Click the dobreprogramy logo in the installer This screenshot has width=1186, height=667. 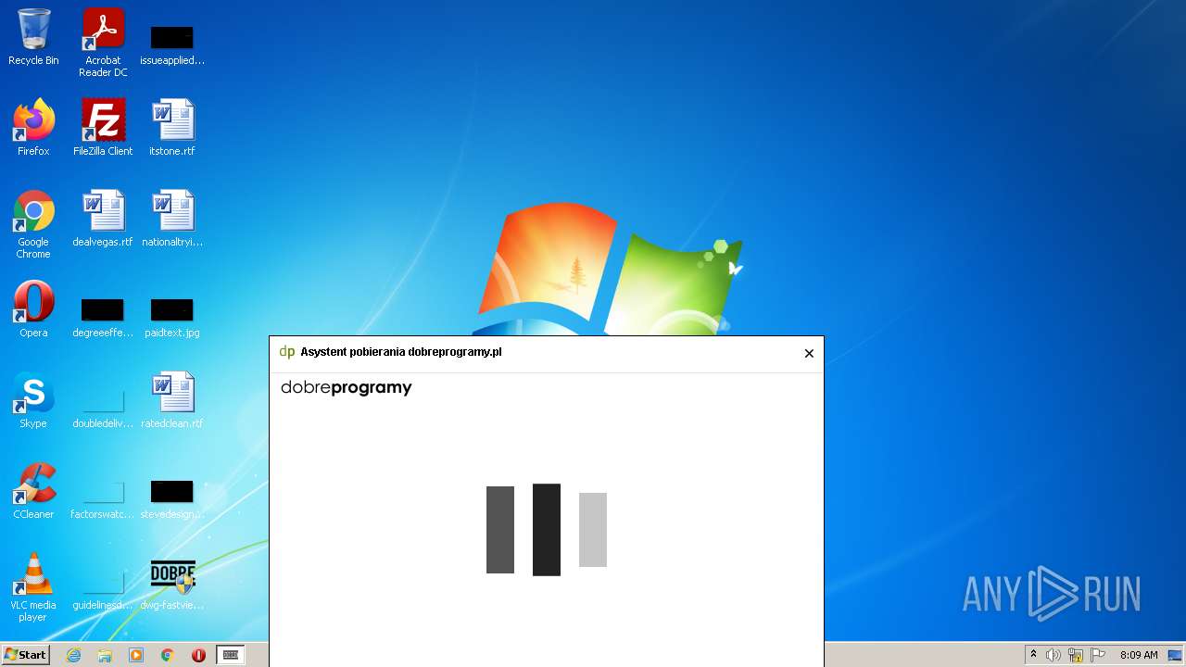(x=347, y=388)
